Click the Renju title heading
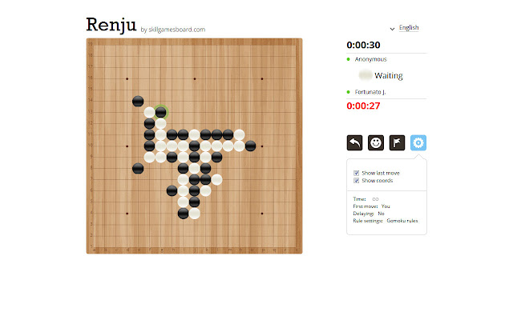Screen dimensions: 513x320 111,25
